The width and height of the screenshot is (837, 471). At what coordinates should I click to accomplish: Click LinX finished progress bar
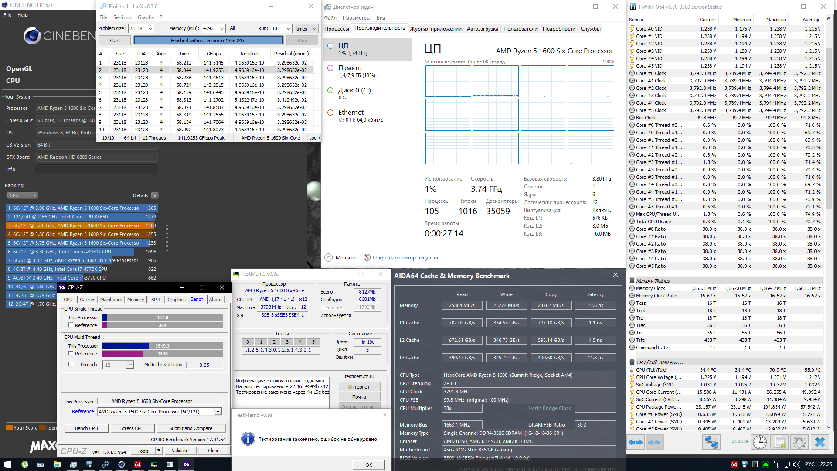208,41
